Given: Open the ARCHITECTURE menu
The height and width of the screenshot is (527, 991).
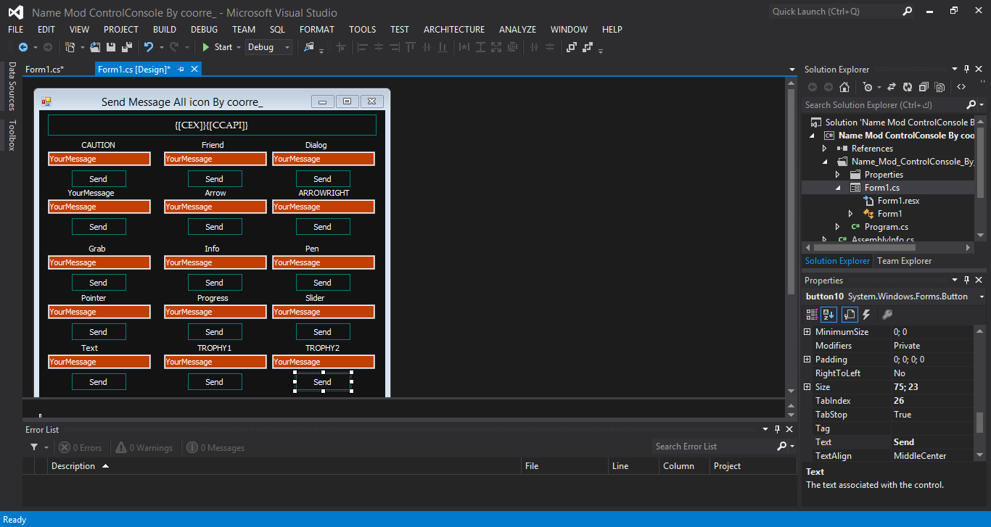Looking at the screenshot, I should (454, 30).
